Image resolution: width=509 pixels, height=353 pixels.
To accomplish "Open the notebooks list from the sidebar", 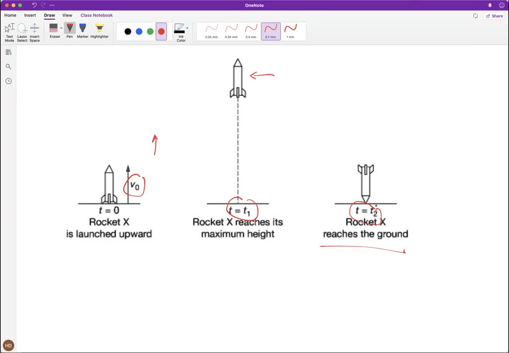I will 8,52.
